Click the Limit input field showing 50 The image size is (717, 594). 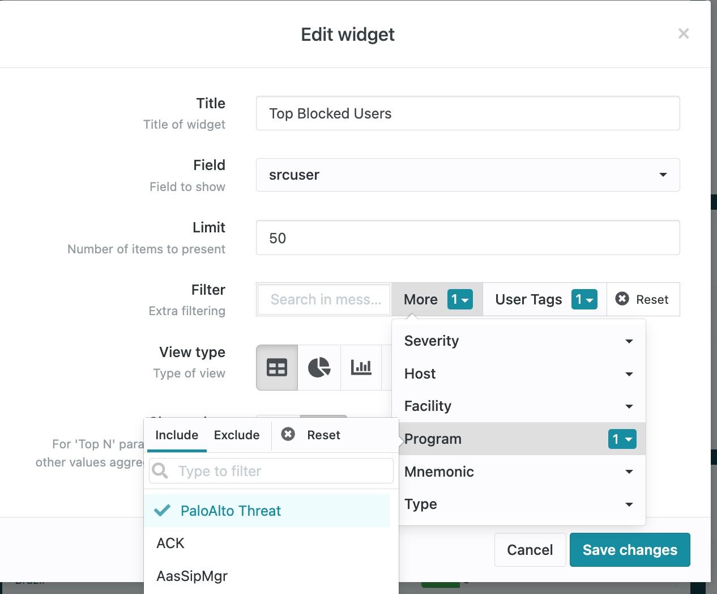pos(467,237)
